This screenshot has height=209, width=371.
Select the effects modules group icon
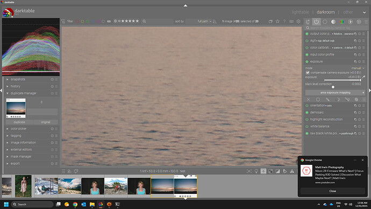pyautogui.click(x=359, y=22)
